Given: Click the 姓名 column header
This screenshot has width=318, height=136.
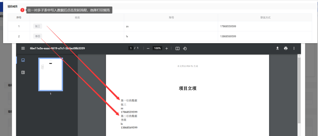Looking at the screenshot, I should 77,17.
